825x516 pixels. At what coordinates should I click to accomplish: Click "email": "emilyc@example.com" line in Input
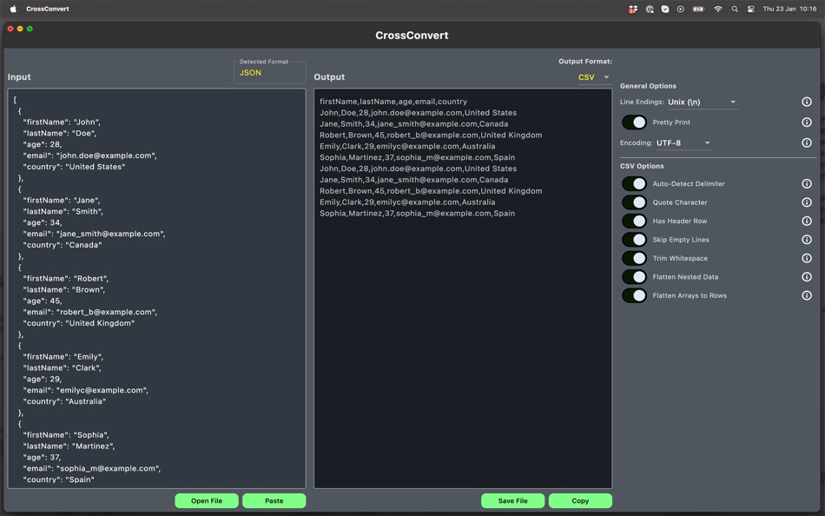pos(85,390)
